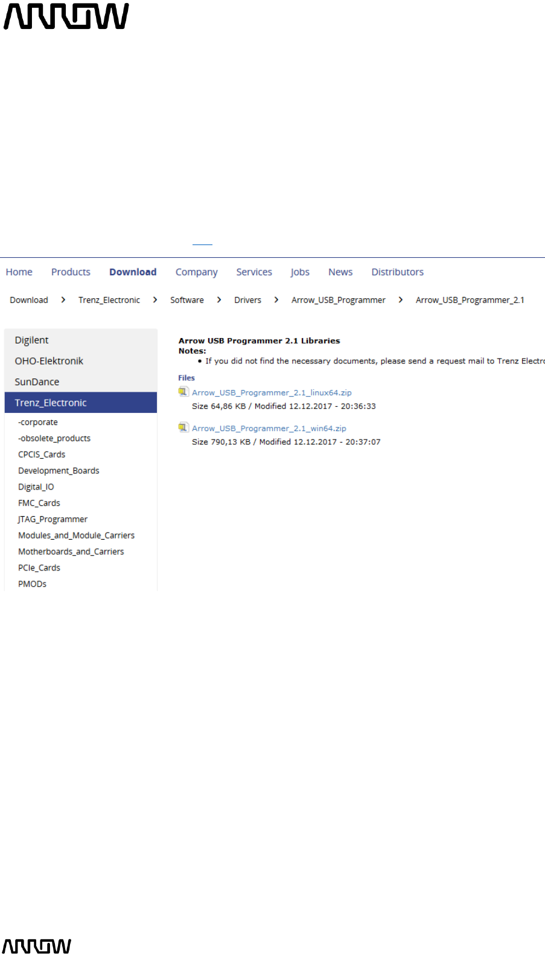Open the Company menu item
Viewport: 545px width, 955px height.
[197, 272]
